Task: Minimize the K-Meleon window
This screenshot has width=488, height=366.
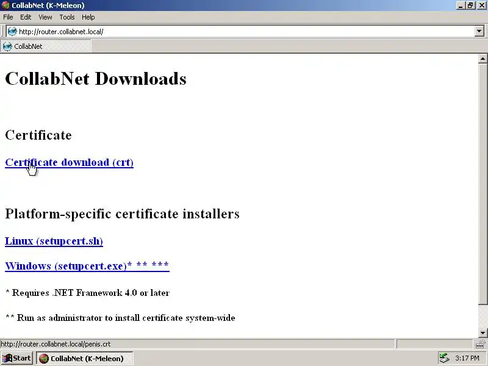Action: point(461,5)
